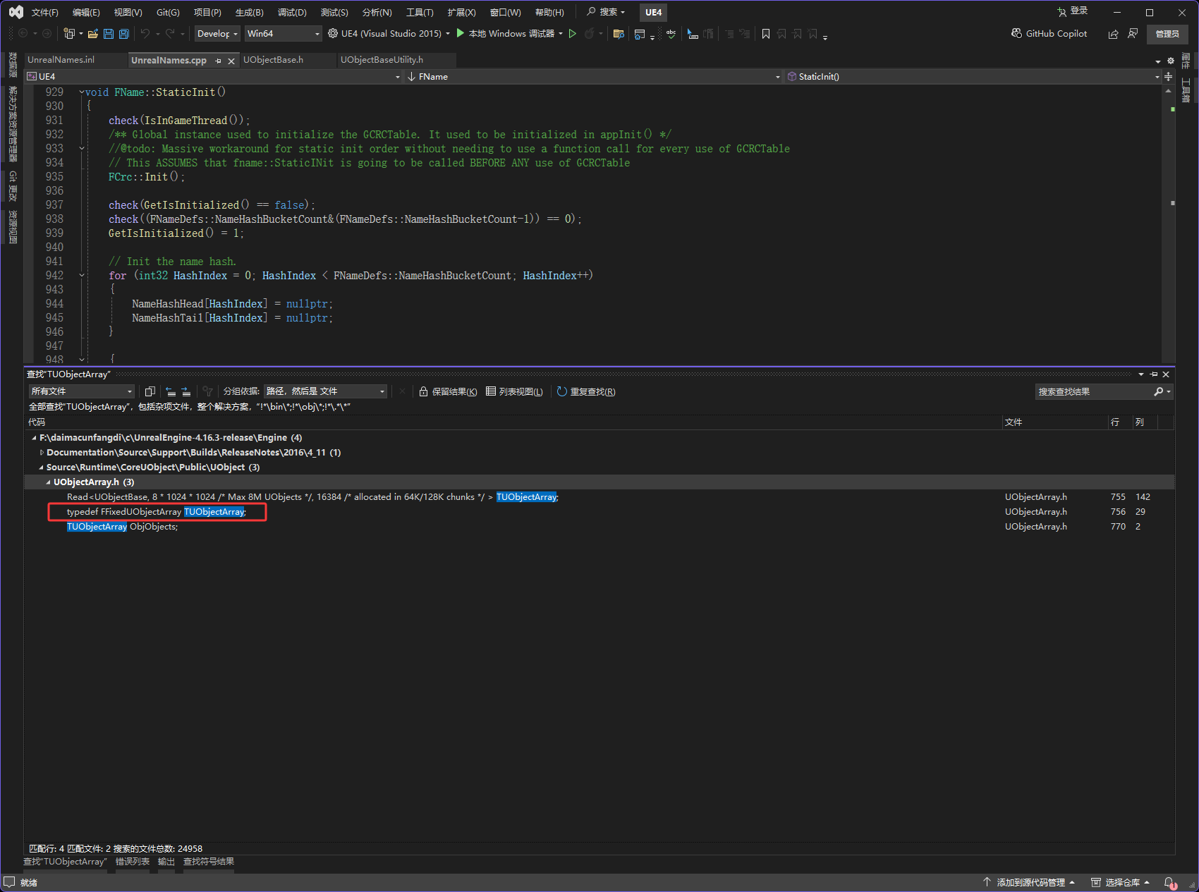The width and height of the screenshot is (1199, 892).
Task: Switch to the 查找符号结果 bottom tab
Action: [209, 862]
